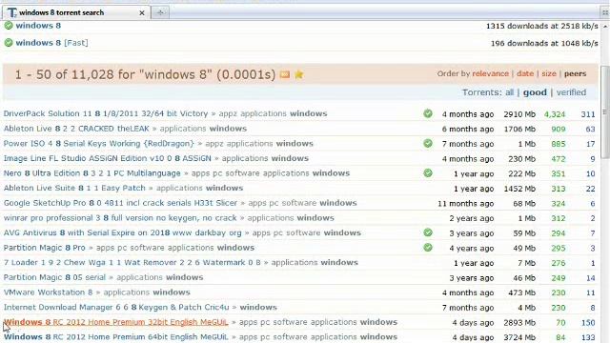Order results by relevance
Viewport: 610px width, 343px height.
[x=490, y=73]
